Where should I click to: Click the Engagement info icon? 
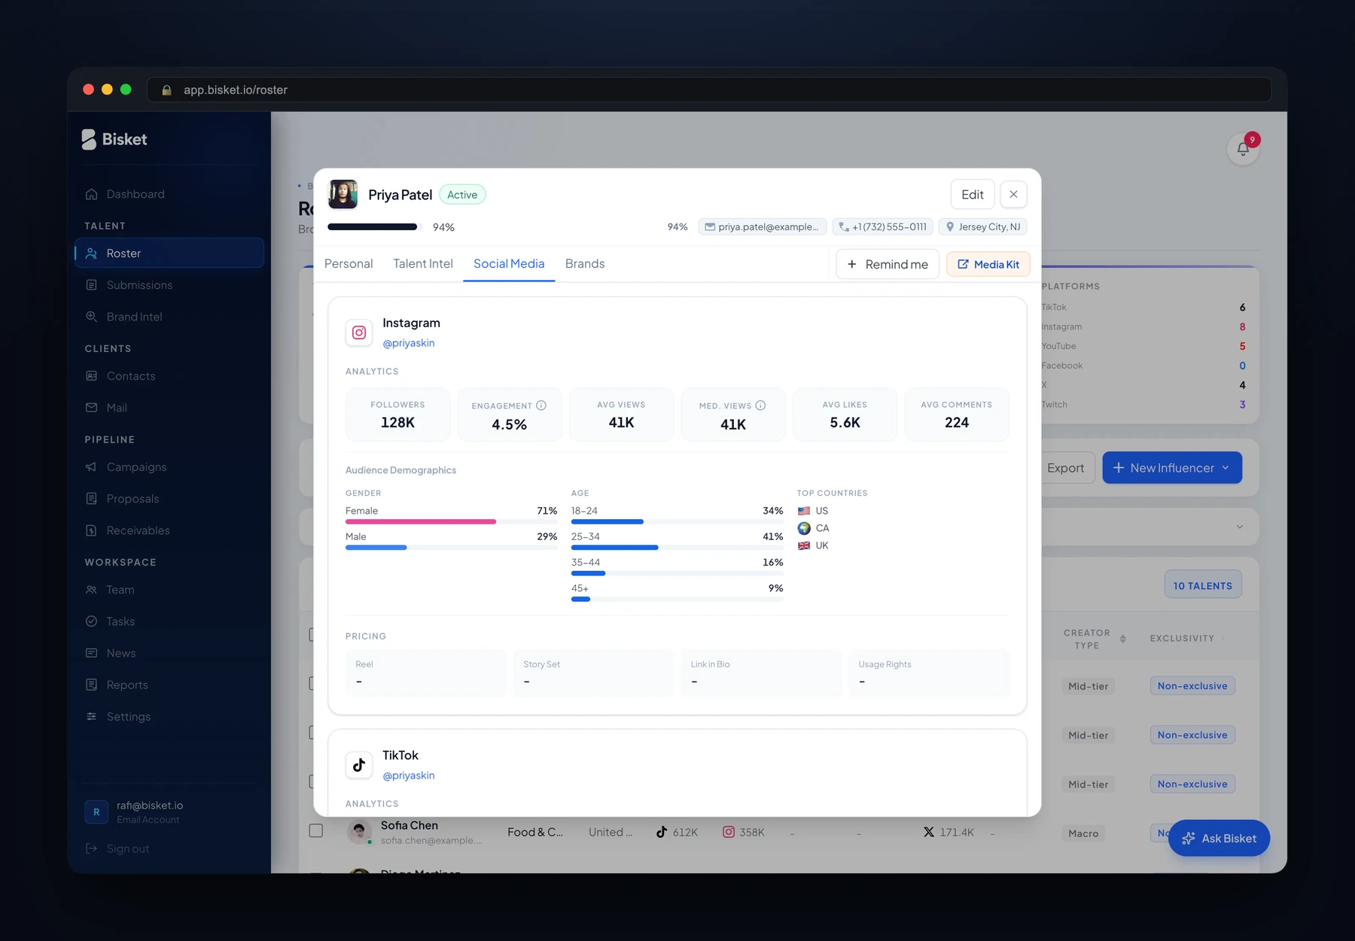541,405
